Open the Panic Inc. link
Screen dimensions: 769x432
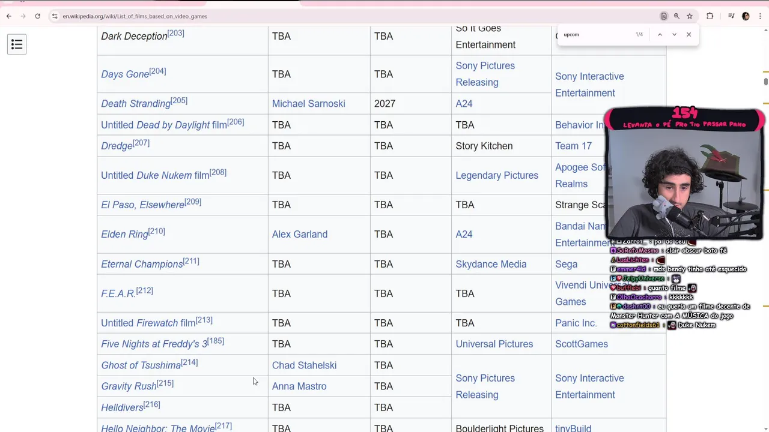coord(576,323)
